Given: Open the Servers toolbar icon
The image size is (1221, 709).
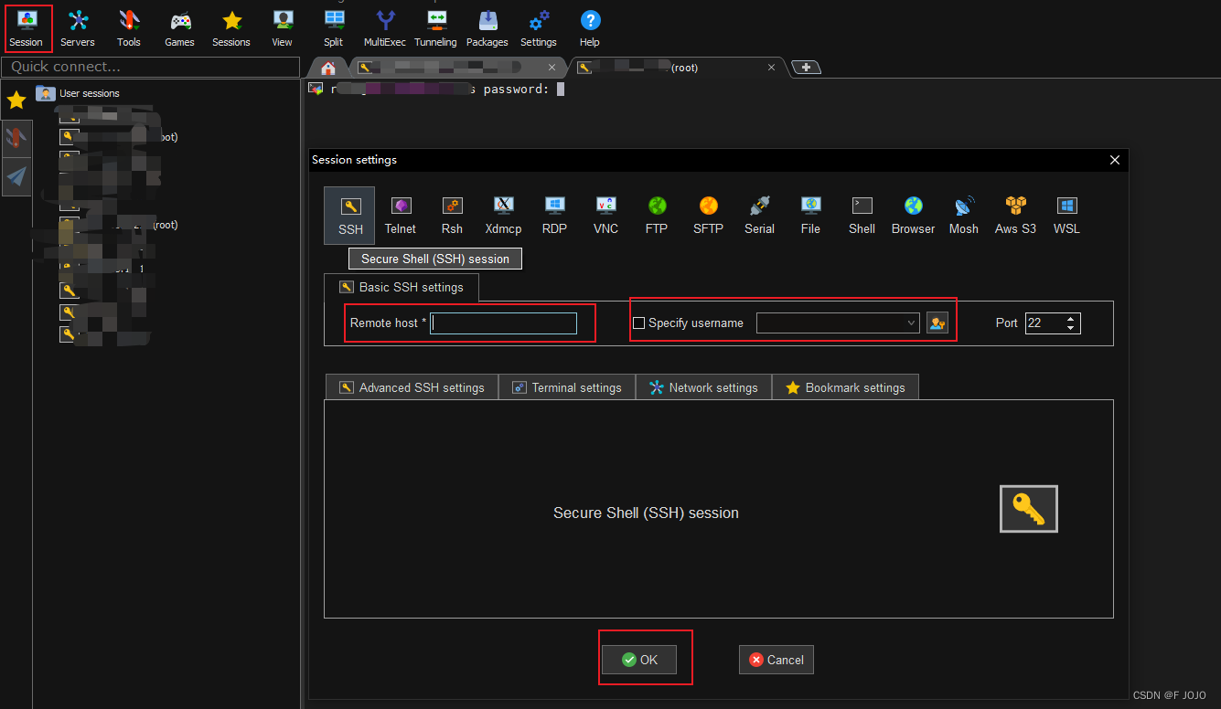Looking at the screenshot, I should [x=78, y=28].
